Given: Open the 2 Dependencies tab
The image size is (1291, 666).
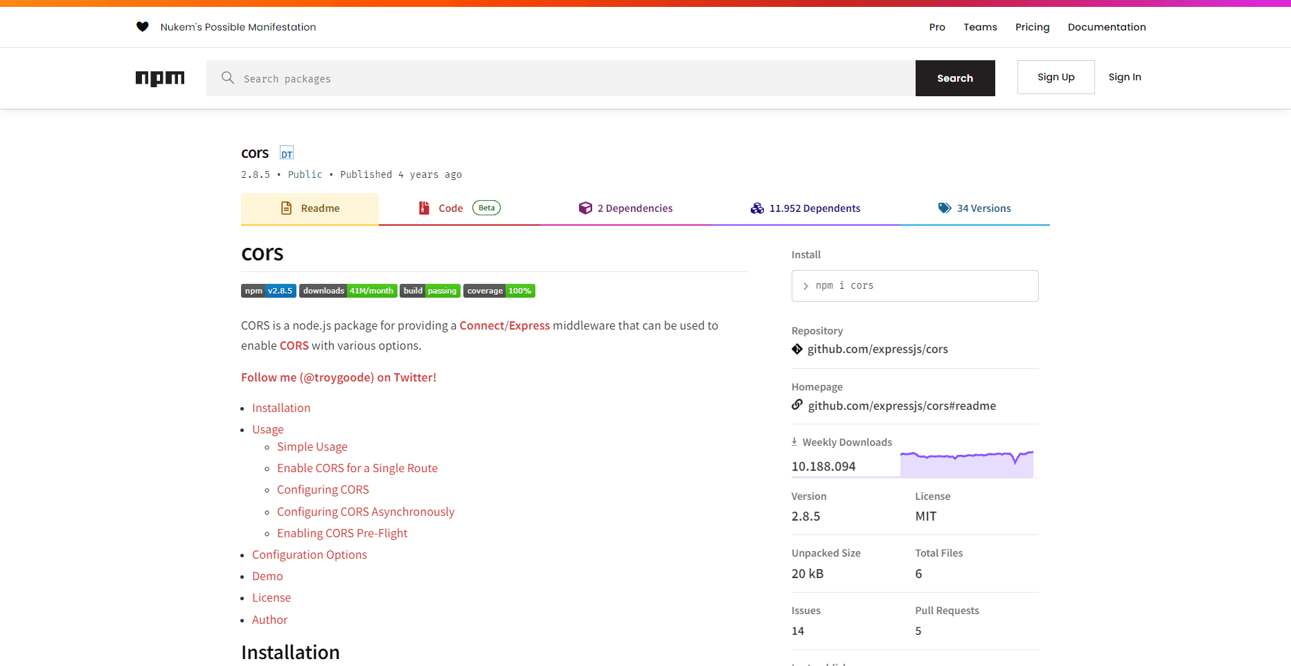Looking at the screenshot, I should 626,208.
